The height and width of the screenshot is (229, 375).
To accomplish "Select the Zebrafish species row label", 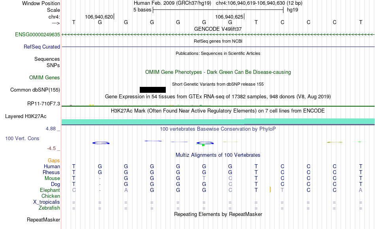I will pos(49,208).
